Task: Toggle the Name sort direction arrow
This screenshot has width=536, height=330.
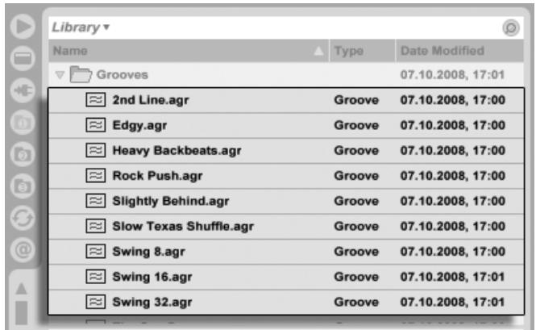Action: coord(318,51)
